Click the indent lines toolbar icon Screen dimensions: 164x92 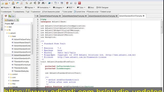pyautogui.click(x=39, y=3)
